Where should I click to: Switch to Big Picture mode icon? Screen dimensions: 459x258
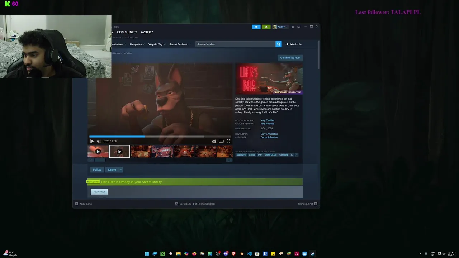[299, 27]
